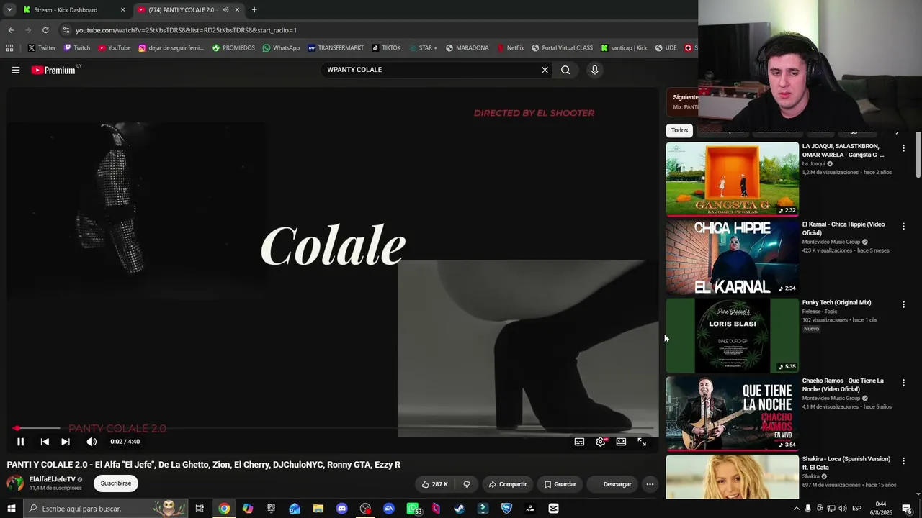This screenshot has height=518, width=922.
Task: Dislike the video with thumbs down
Action: click(467, 484)
